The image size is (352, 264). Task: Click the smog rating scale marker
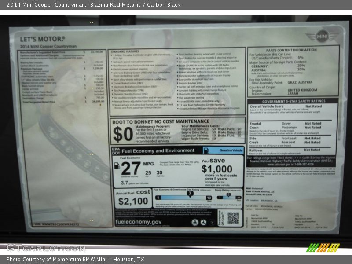click(228, 195)
